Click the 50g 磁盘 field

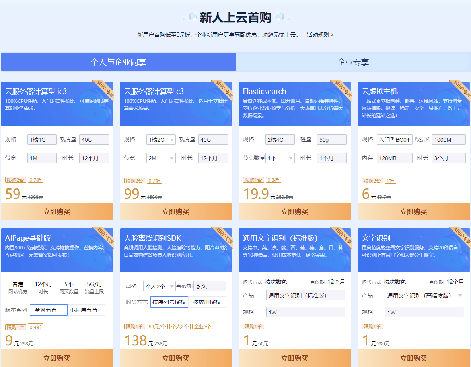(x=332, y=139)
